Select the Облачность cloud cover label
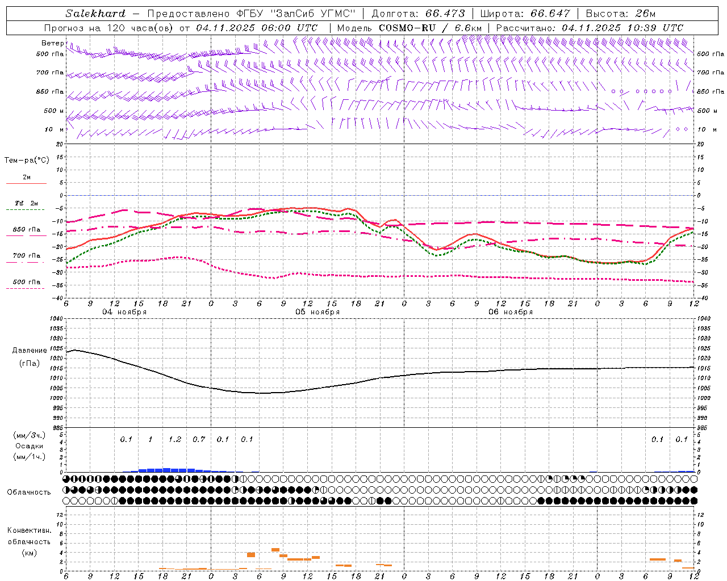 (x=28, y=492)
